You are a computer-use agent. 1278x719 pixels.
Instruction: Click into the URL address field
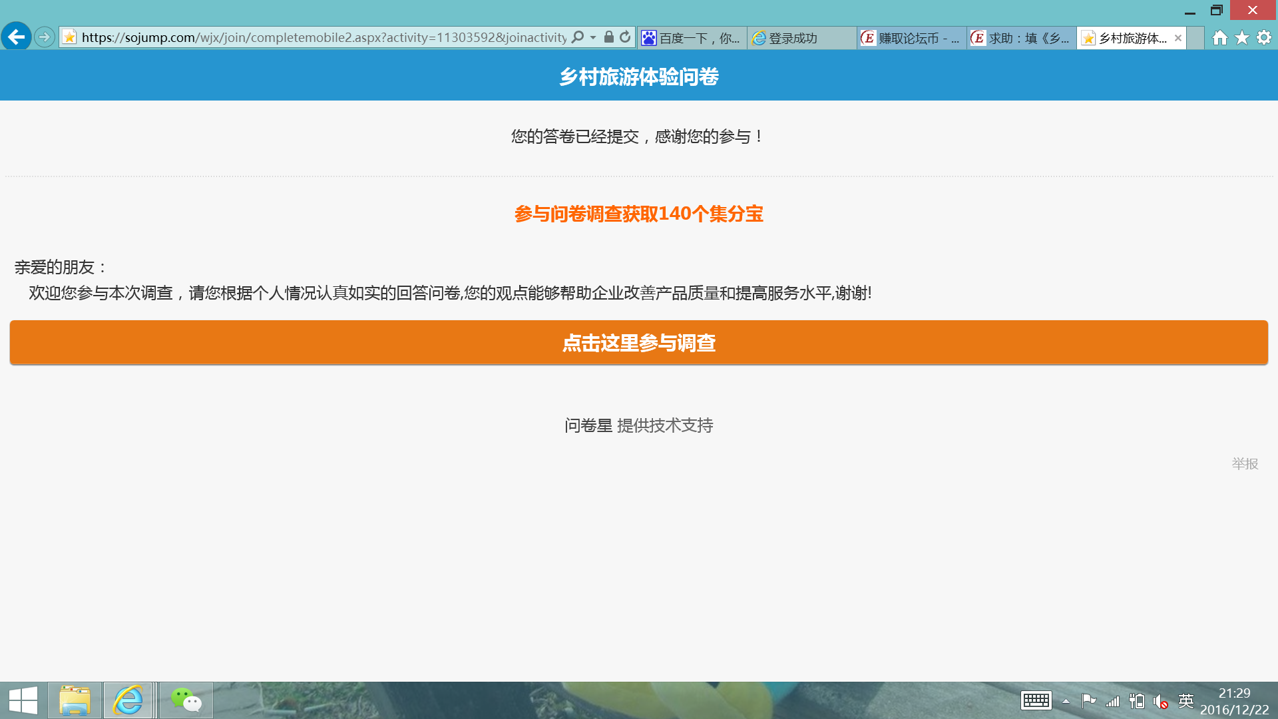click(323, 37)
